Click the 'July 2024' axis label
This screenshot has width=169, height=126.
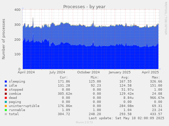click(x=57, y=72)
